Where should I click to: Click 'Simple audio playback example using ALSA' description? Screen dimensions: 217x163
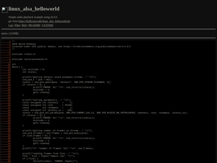[33, 17]
